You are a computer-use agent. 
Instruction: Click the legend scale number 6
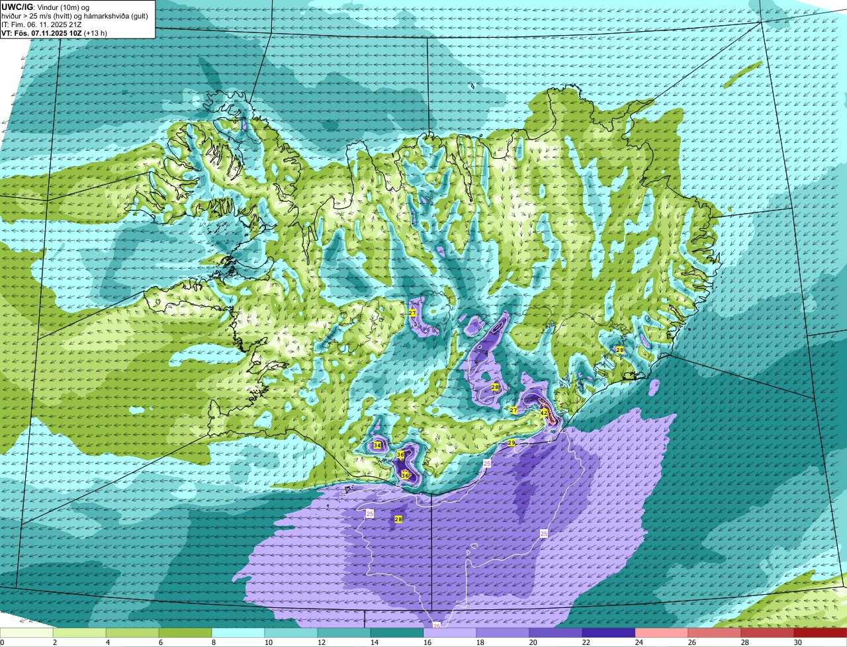pos(161,642)
